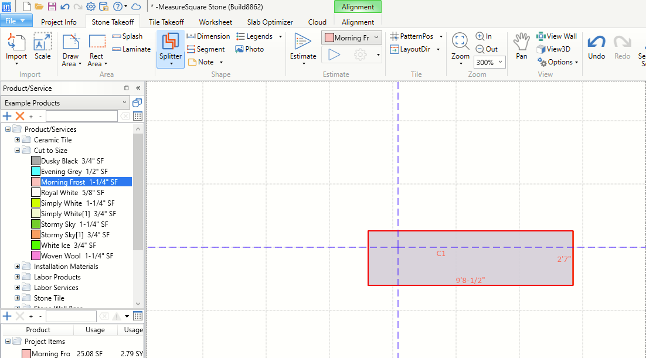The image size is (646, 358).
Task: Open the Example Products dropdown
Action: click(66, 103)
